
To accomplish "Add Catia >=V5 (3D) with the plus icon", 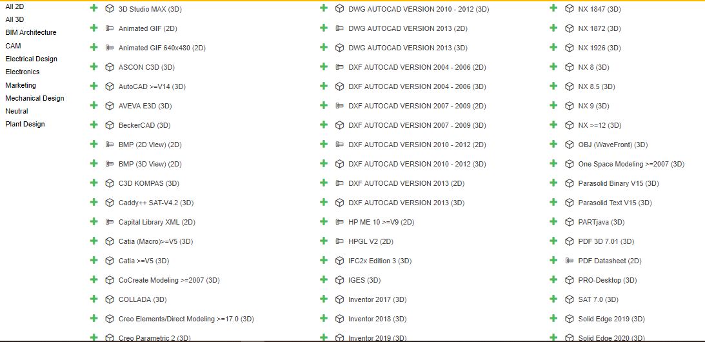I will tap(94, 259).
